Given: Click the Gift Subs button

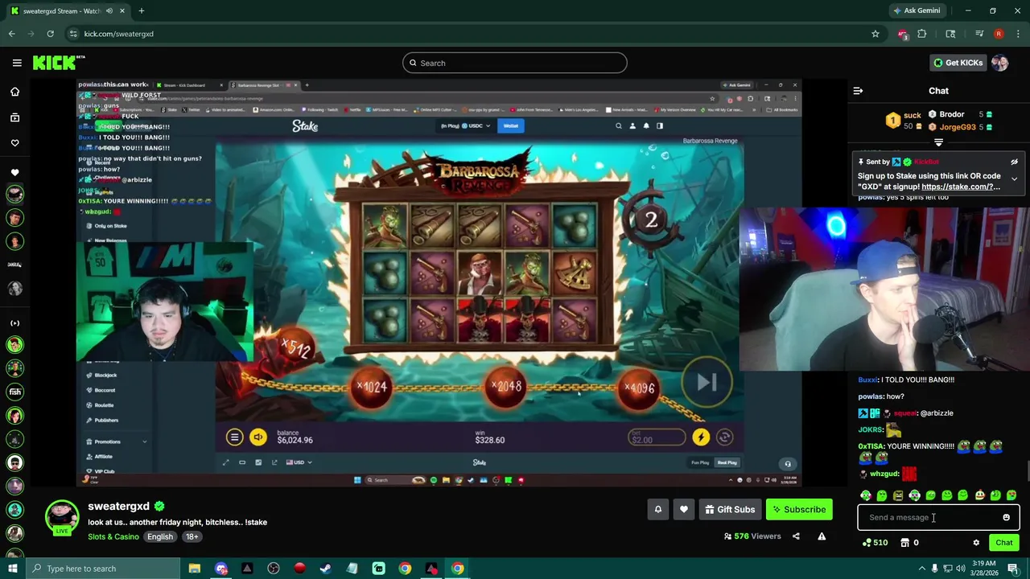Looking at the screenshot, I should point(730,509).
